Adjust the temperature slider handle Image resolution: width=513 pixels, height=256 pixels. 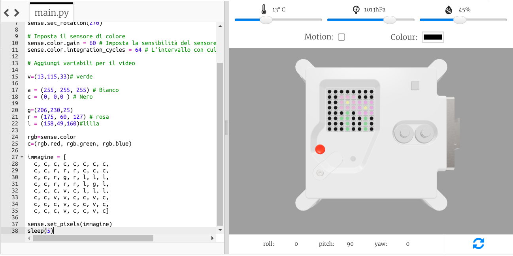266,20
